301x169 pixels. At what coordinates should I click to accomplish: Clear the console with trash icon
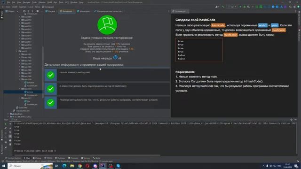pos(10,144)
